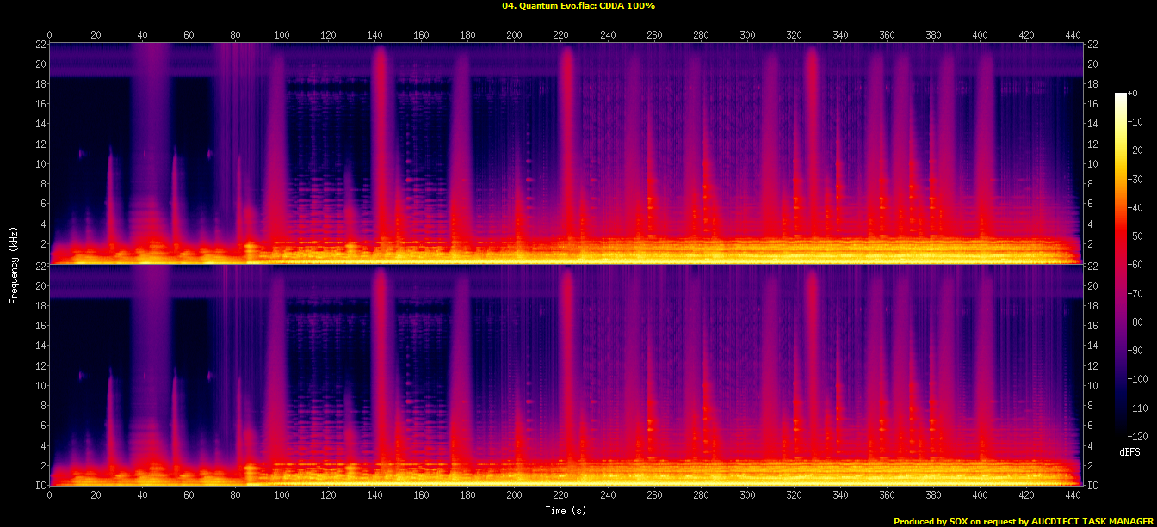Click the 'DC' label at bottom-right of lower channel
The image size is (1157, 527).
pos(1092,486)
